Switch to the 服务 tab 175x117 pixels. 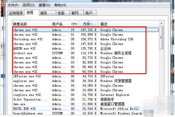tap(47, 13)
